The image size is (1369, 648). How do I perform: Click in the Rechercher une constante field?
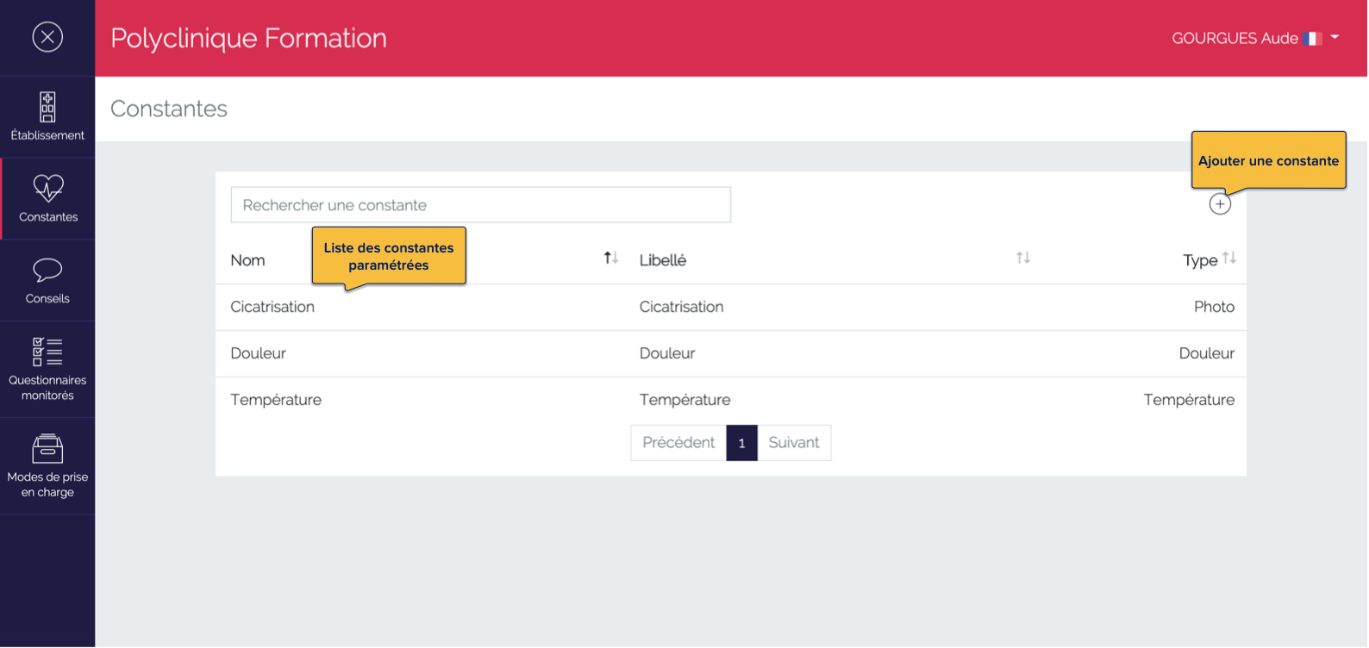tap(480, 205)
